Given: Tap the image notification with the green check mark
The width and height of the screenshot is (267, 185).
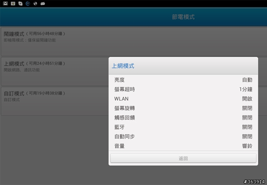Looking at the screenshot, I should tap(13, 3).
